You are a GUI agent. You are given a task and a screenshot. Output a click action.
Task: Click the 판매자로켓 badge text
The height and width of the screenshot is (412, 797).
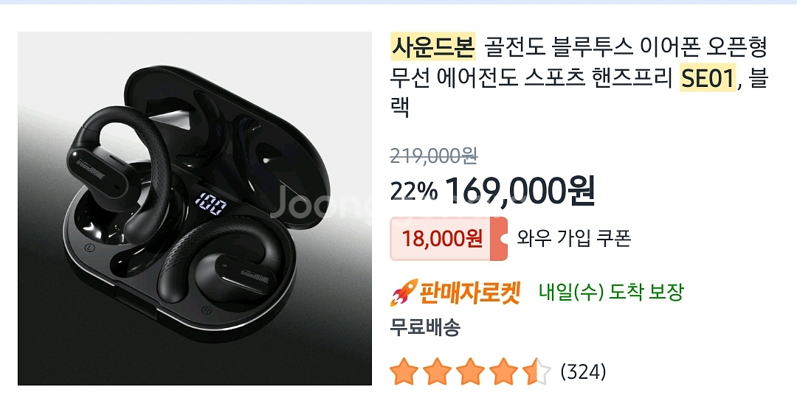point(469,293)
